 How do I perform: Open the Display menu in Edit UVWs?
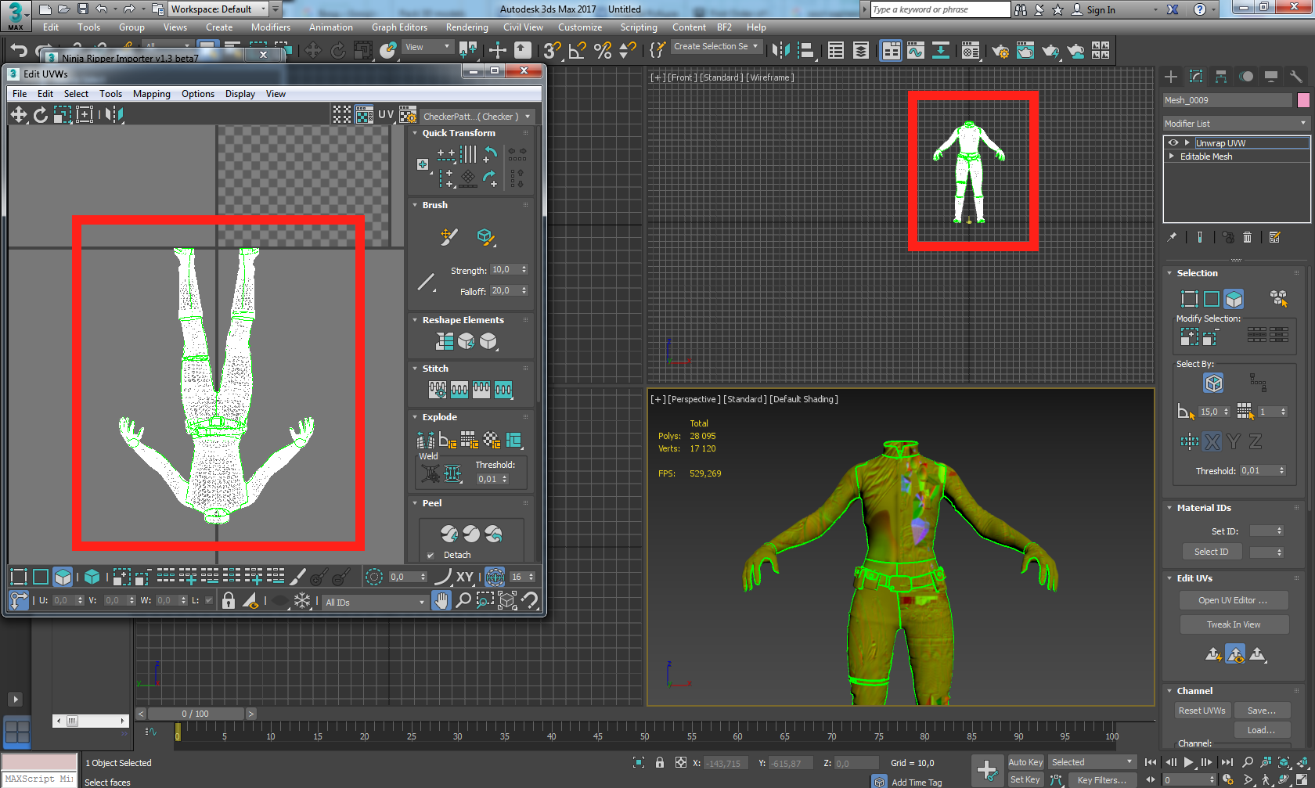coord(240,94)
